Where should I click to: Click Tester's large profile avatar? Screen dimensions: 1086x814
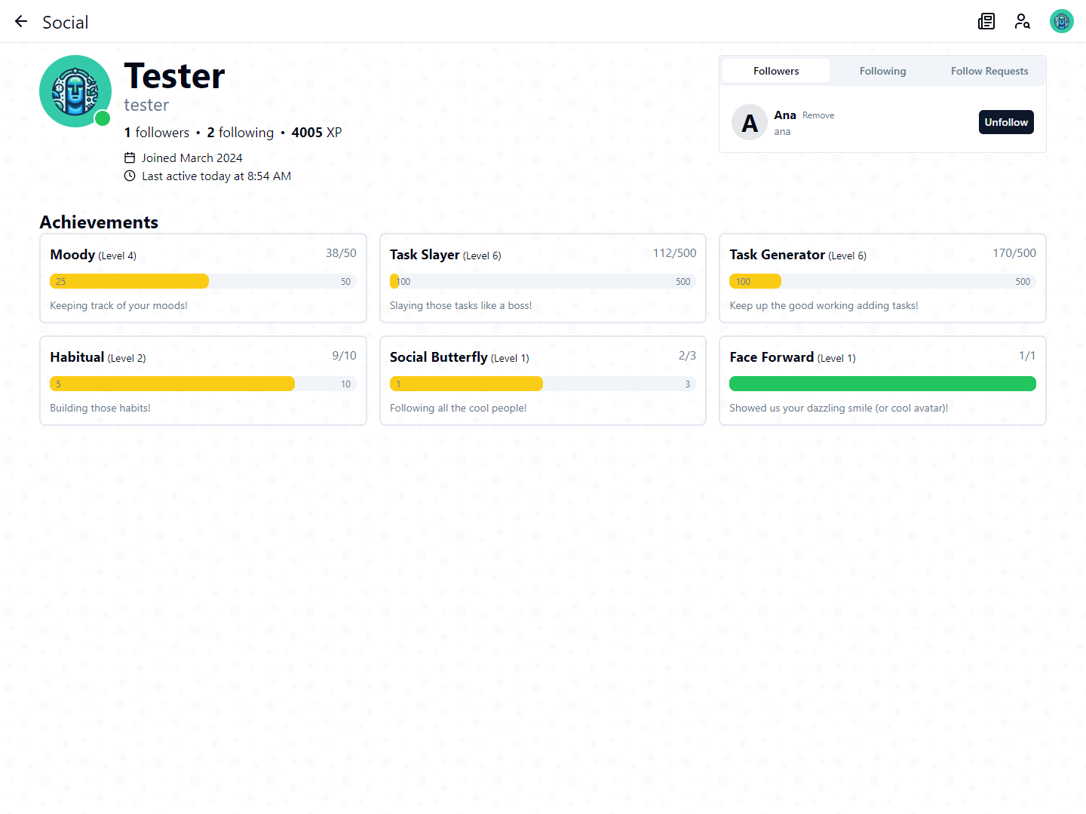[x=75, y=91]
